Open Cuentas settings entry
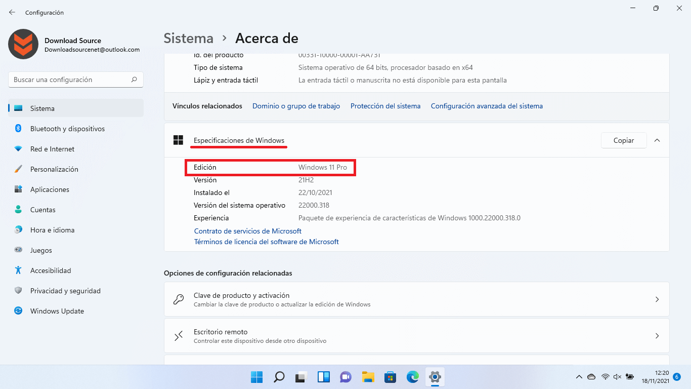This screenshot has width=691, height=389. [76, 210]
